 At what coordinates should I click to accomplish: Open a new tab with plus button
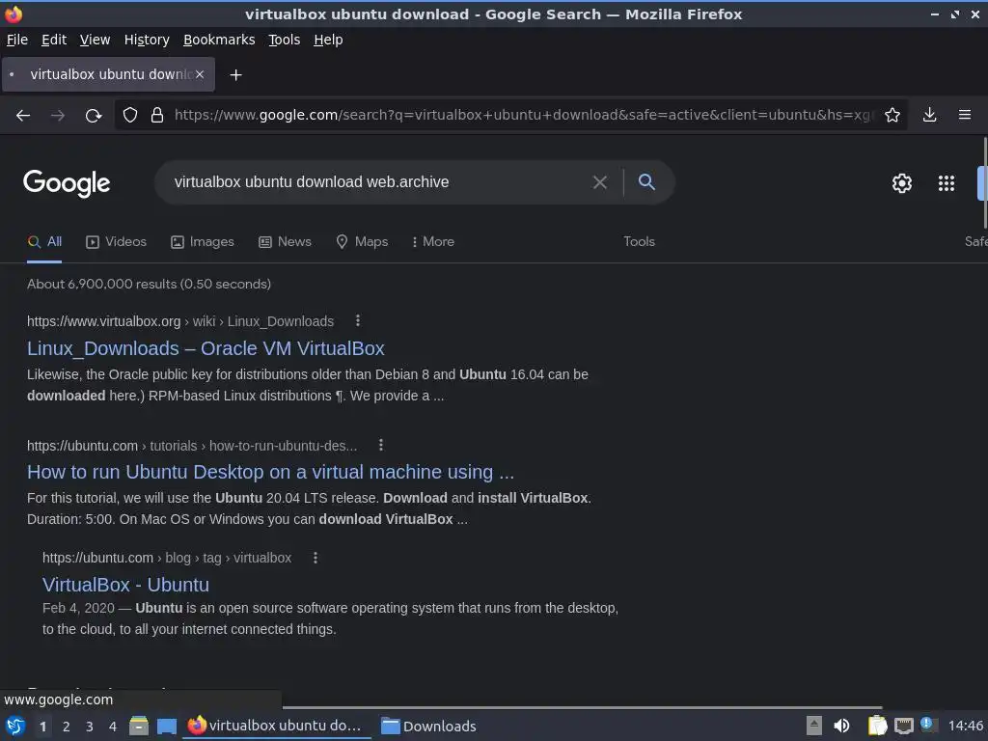(x=235, y=75)
